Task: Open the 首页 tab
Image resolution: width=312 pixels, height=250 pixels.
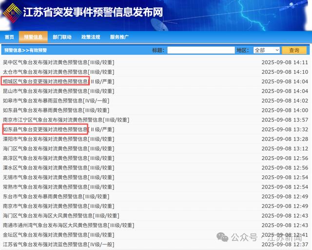Action: click(x=9, y=37)
